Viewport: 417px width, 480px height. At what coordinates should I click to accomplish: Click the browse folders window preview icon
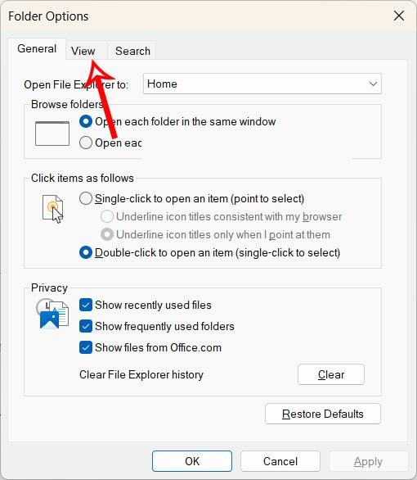(52, 134)
